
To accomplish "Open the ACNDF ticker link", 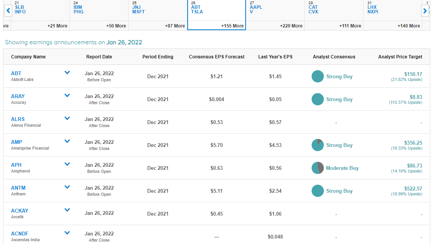I will point(19,234).
